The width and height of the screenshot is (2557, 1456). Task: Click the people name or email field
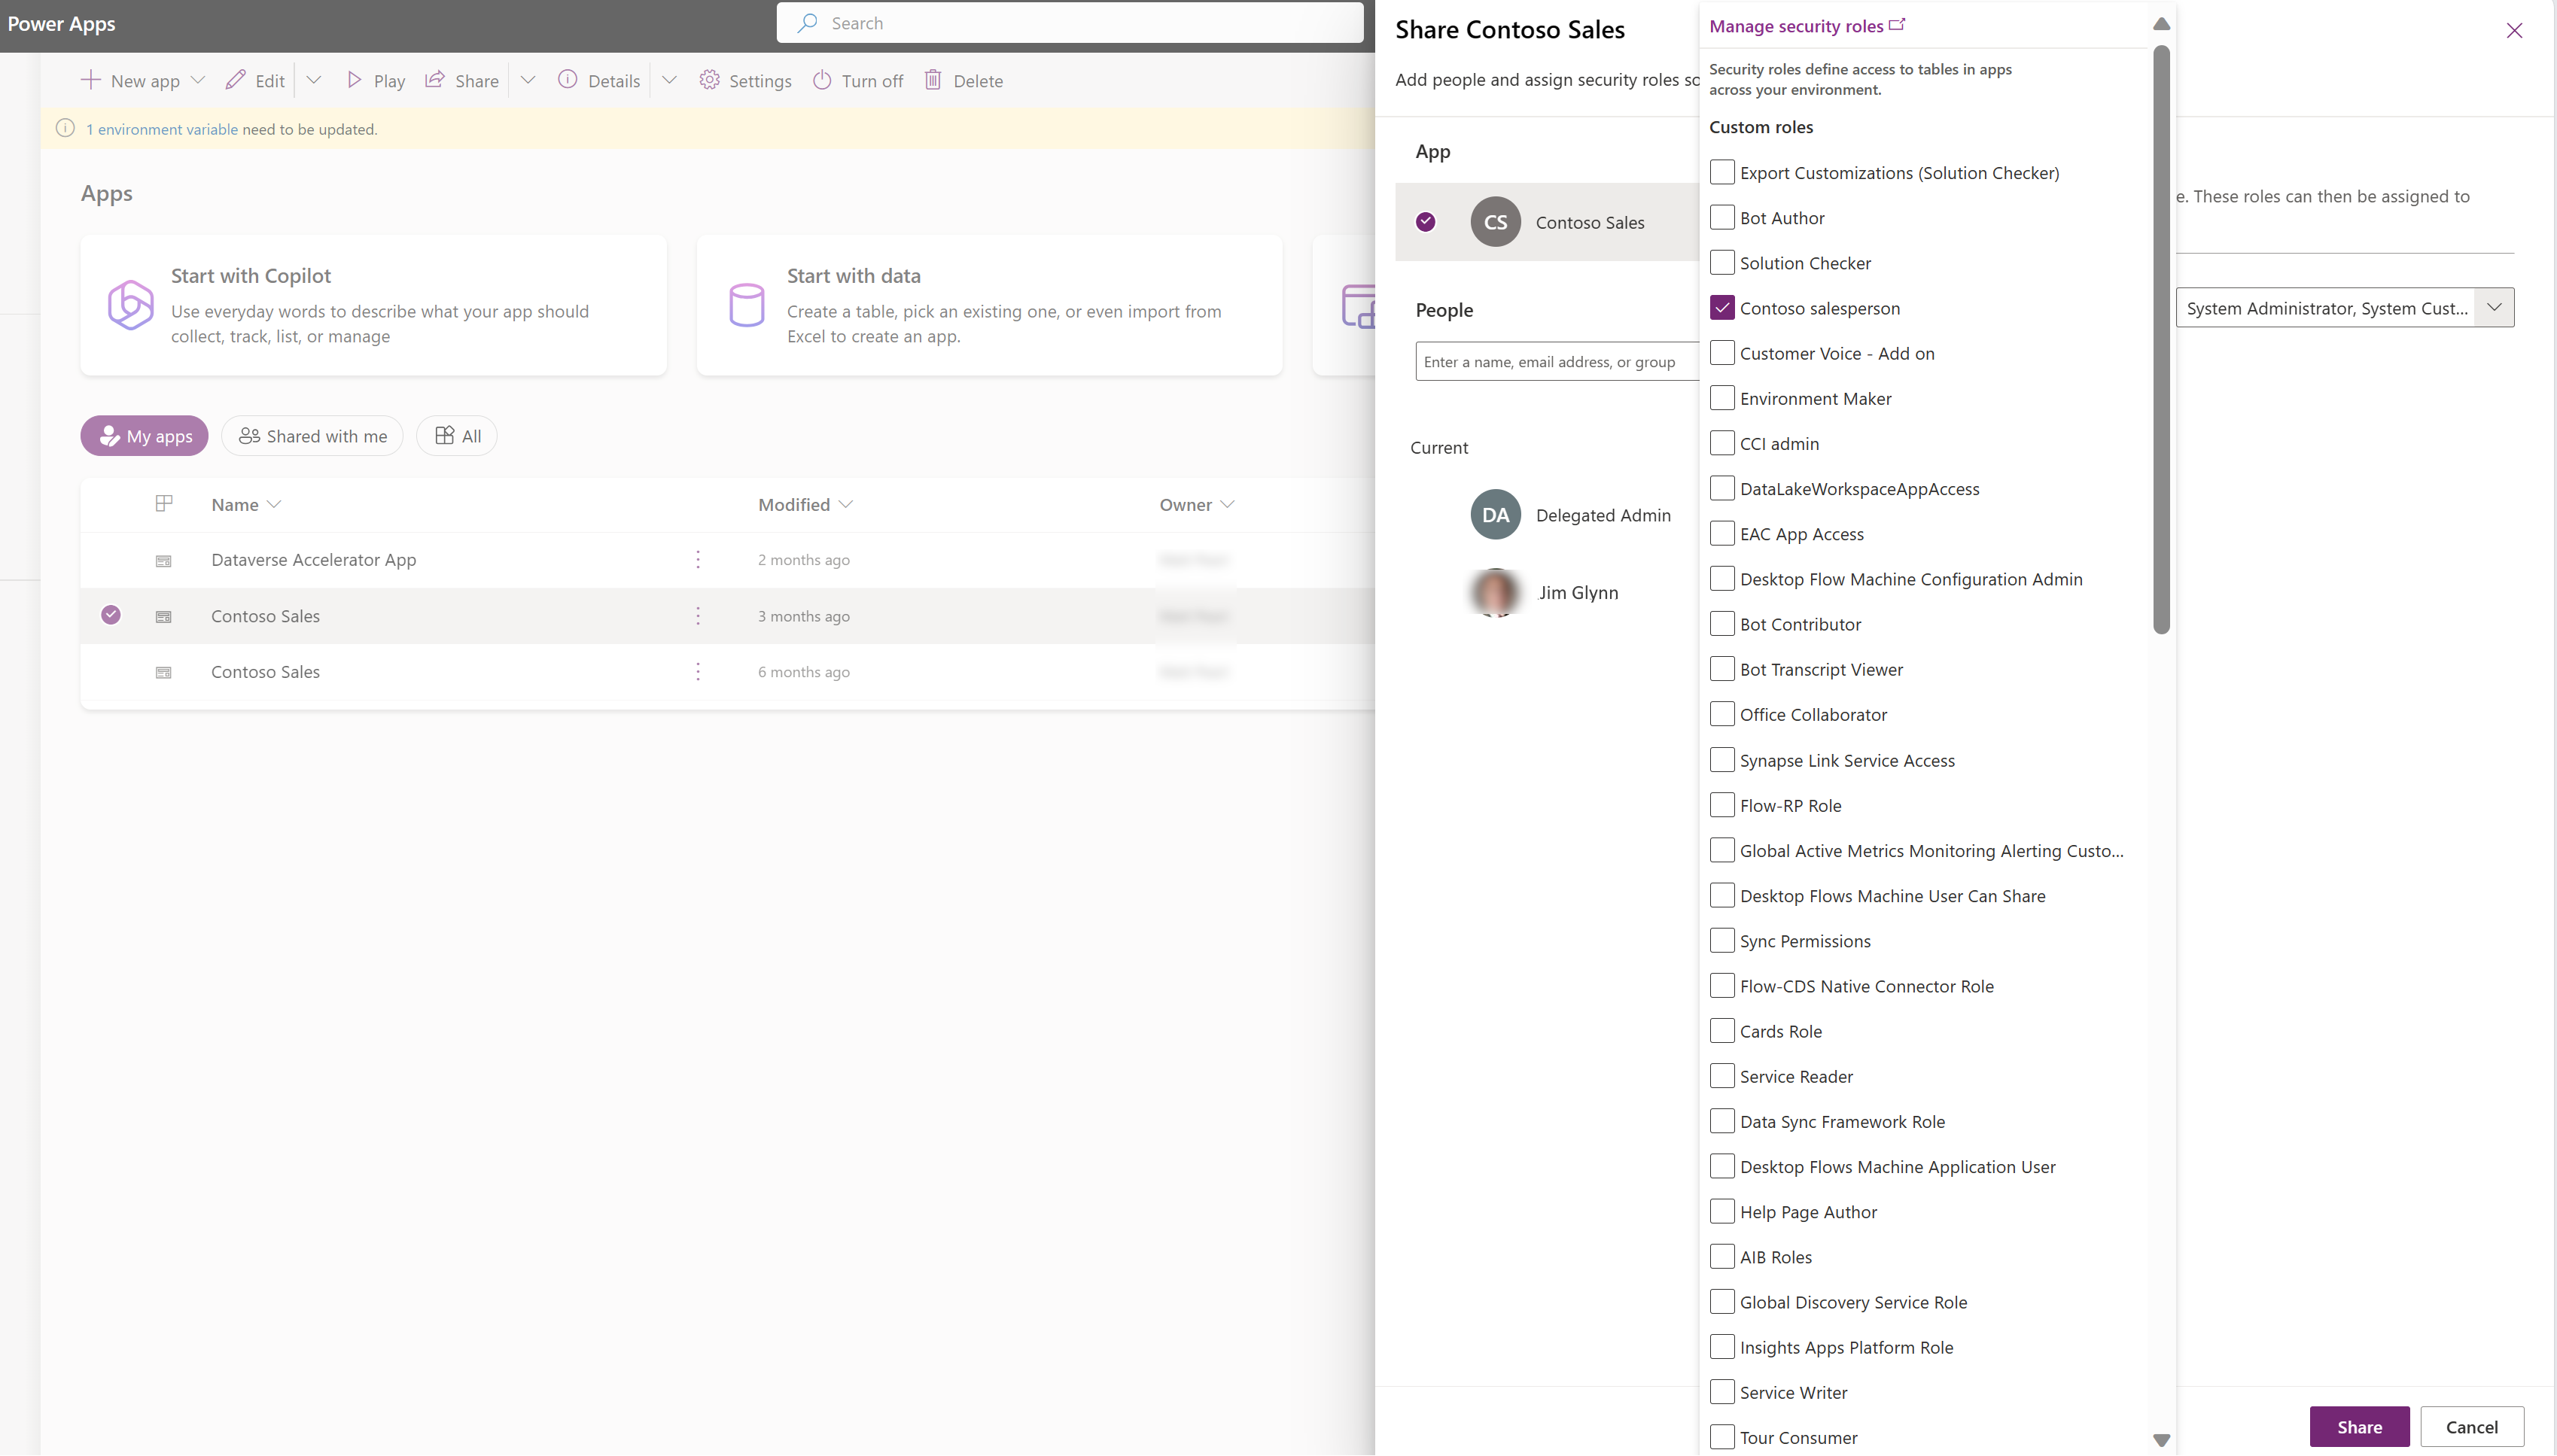(x=1556, y=362)
